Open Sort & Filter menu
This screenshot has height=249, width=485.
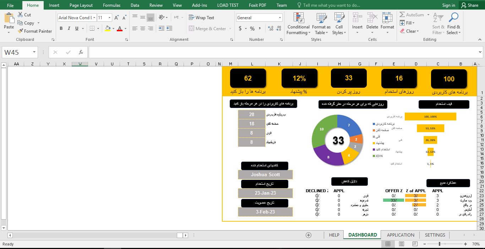coord(438,23)
